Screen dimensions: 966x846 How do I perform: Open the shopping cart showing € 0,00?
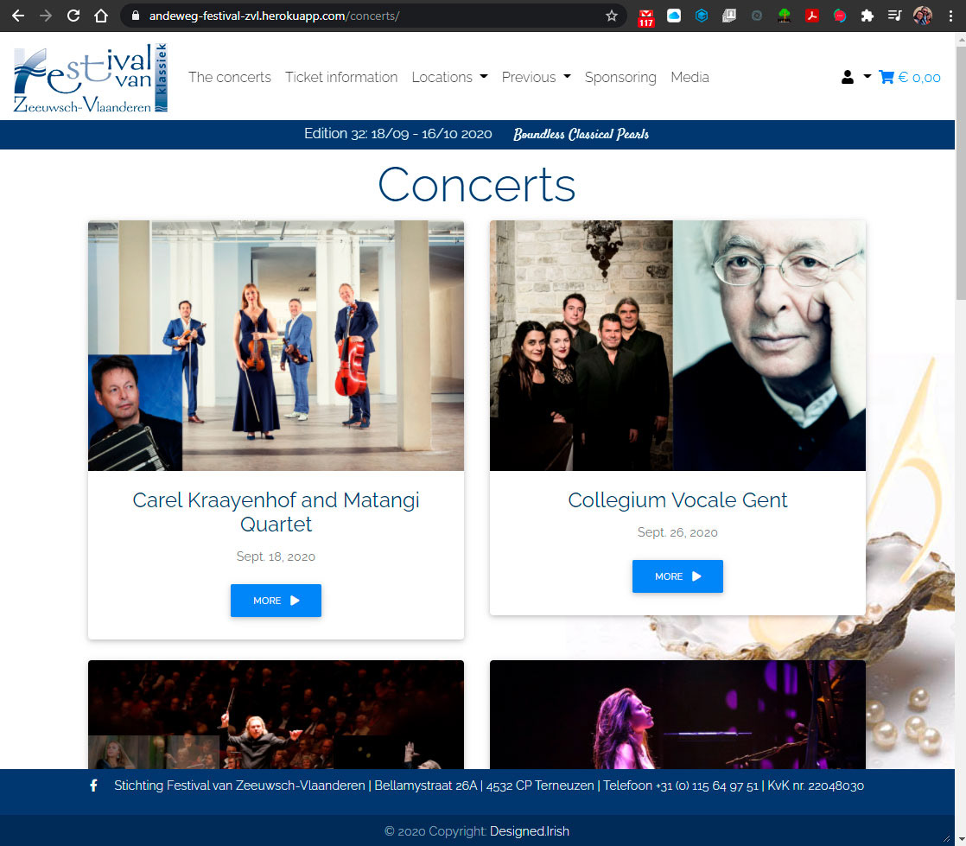pos(909,77)
